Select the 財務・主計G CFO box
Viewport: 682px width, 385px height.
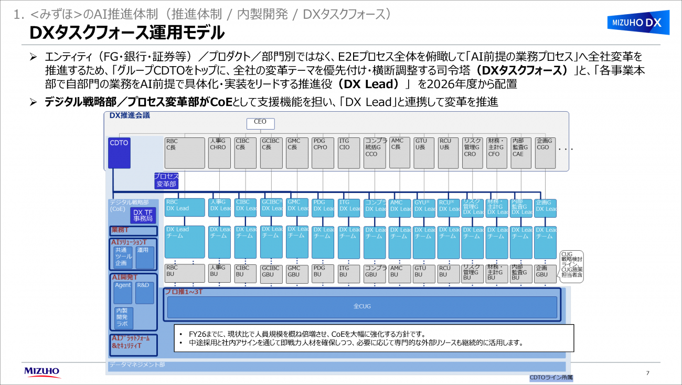[x=496, y=153]
